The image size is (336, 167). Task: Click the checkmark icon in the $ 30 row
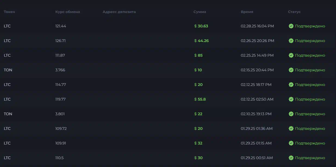click(291, 158)
